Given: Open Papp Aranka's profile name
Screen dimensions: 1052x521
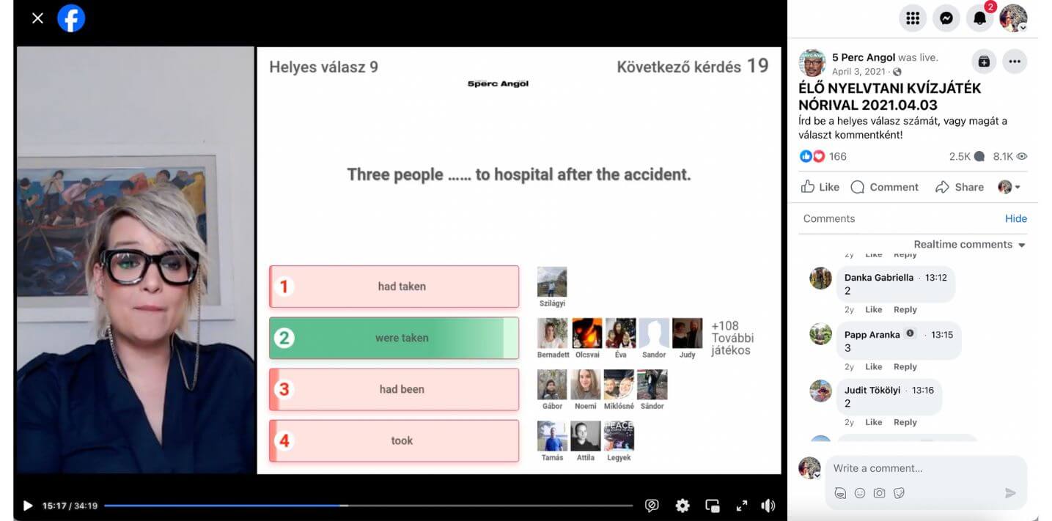Looking at the screenshot, I should 872,335.
